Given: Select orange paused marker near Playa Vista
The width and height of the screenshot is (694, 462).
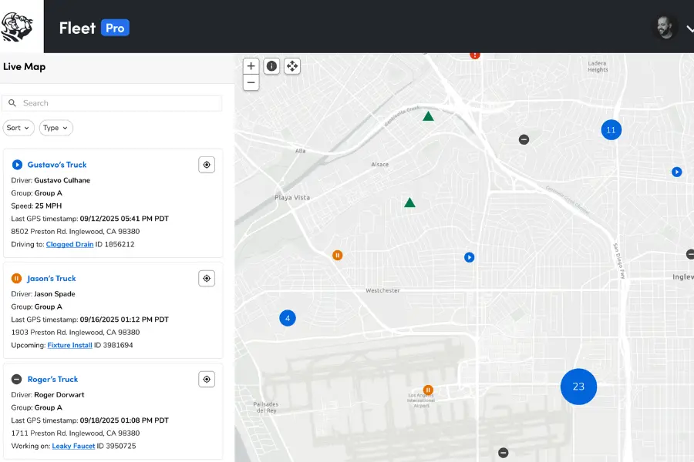Looking at the screenshot, I should coord(337,255).
